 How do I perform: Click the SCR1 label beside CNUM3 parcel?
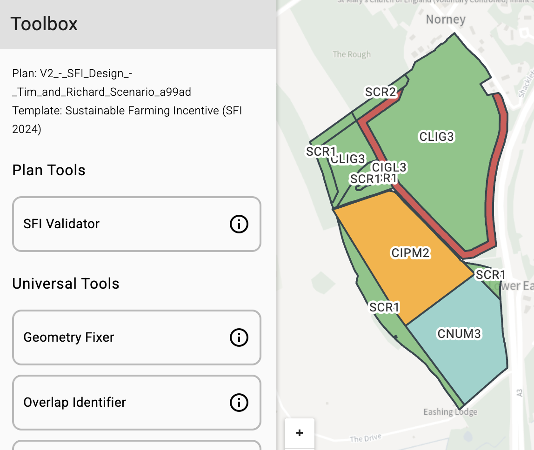tap(490, 275)
